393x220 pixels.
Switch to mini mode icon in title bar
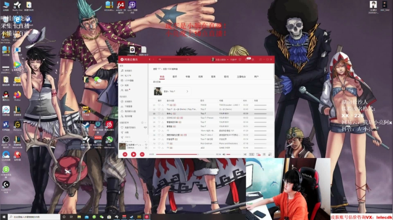click(260, 59)
